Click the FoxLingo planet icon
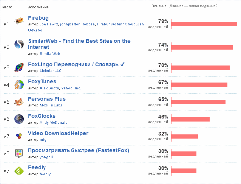The image size is (241, 184). [x=19, y=67]
